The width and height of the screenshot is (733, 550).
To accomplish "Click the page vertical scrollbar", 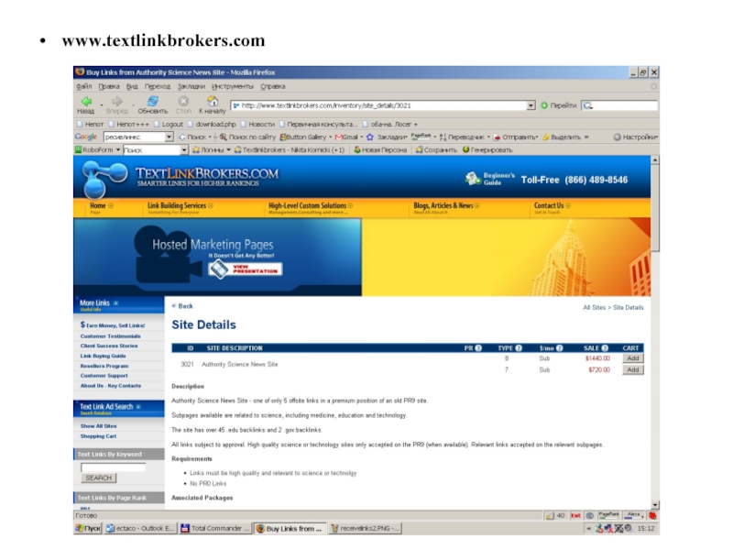I will coord(655,332).
